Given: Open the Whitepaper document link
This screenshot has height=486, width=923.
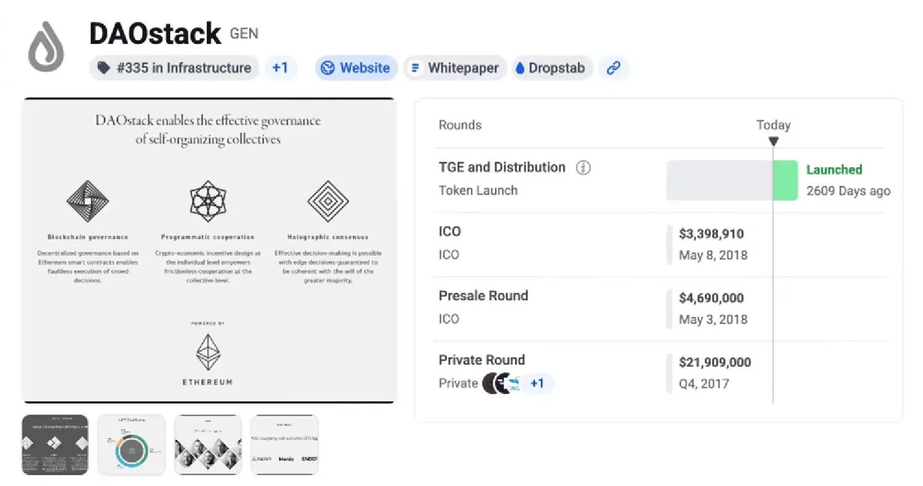Looking at the screenshot, I should [x=455, y=68].
